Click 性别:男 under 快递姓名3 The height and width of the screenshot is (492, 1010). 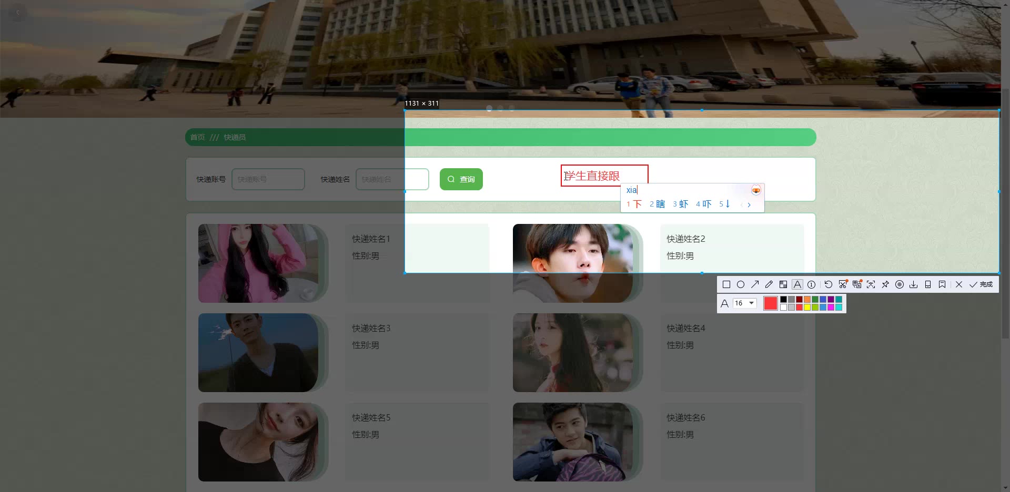coord(366,345)
